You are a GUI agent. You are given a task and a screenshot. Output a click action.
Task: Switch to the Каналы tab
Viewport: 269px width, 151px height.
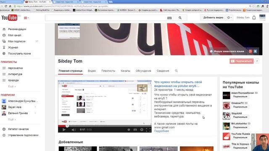pyautogui.click(x=125, y=71)
